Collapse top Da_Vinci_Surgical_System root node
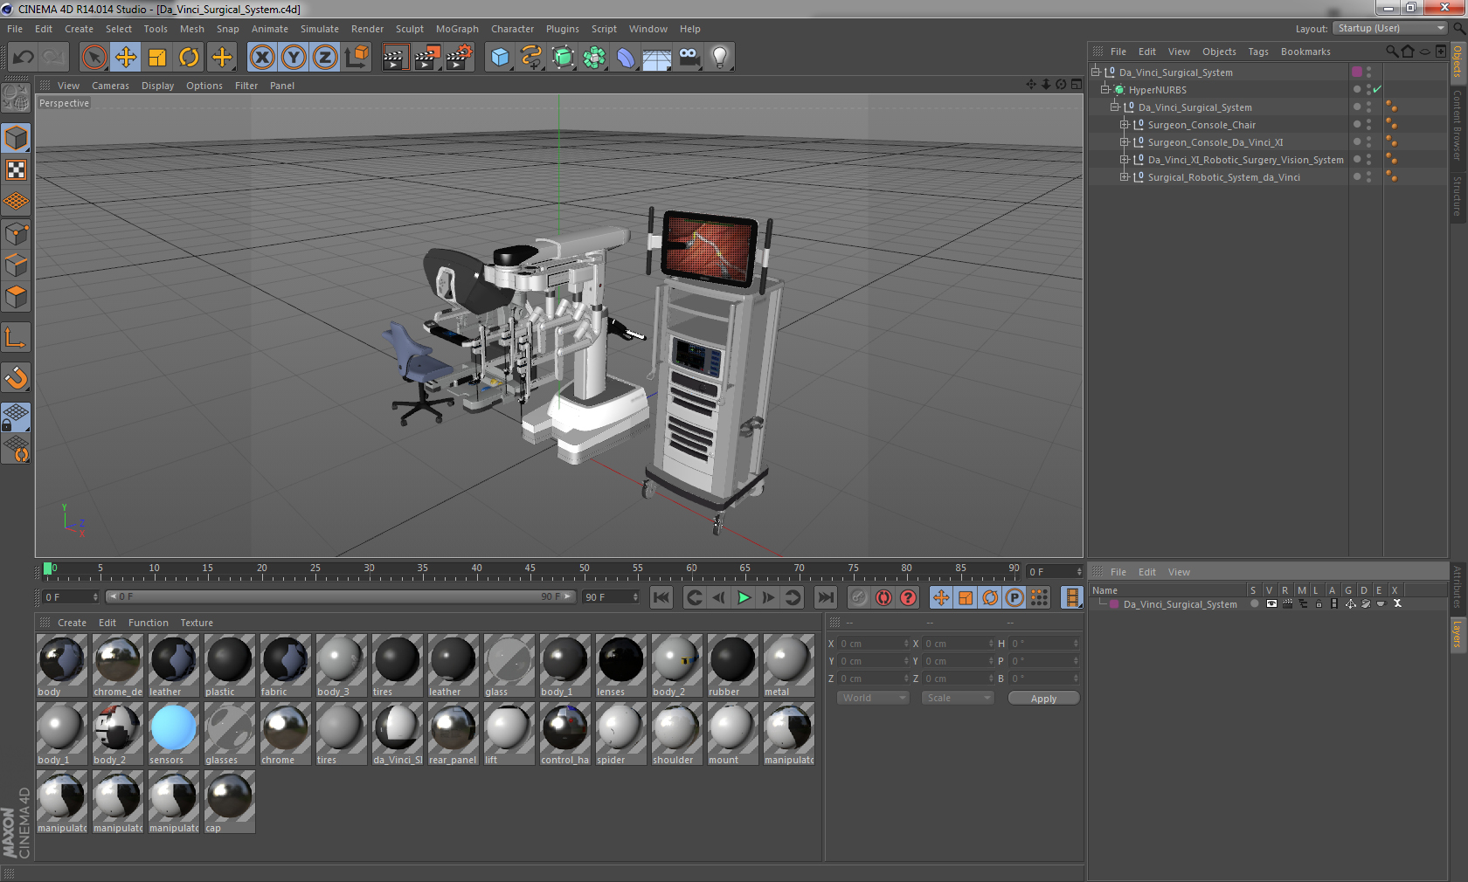The height and width of the screenshot is (882, 1468). click(x=1095, y=72)
